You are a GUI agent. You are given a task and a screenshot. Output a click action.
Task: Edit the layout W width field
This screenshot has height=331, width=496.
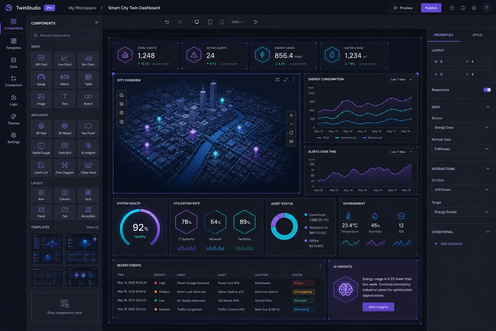(x=446, y=61)
